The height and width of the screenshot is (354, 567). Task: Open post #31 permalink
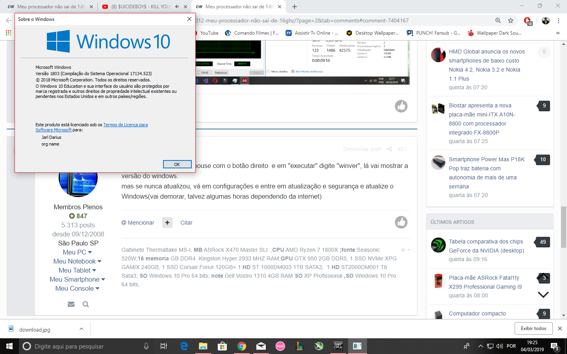coord(402,149)
